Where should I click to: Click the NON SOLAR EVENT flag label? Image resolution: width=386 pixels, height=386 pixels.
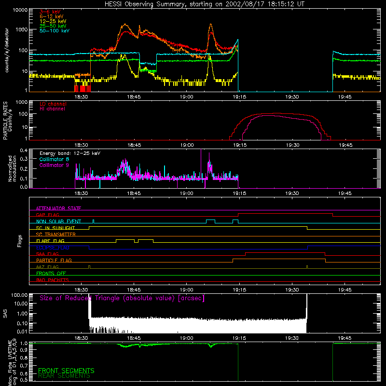58,221
